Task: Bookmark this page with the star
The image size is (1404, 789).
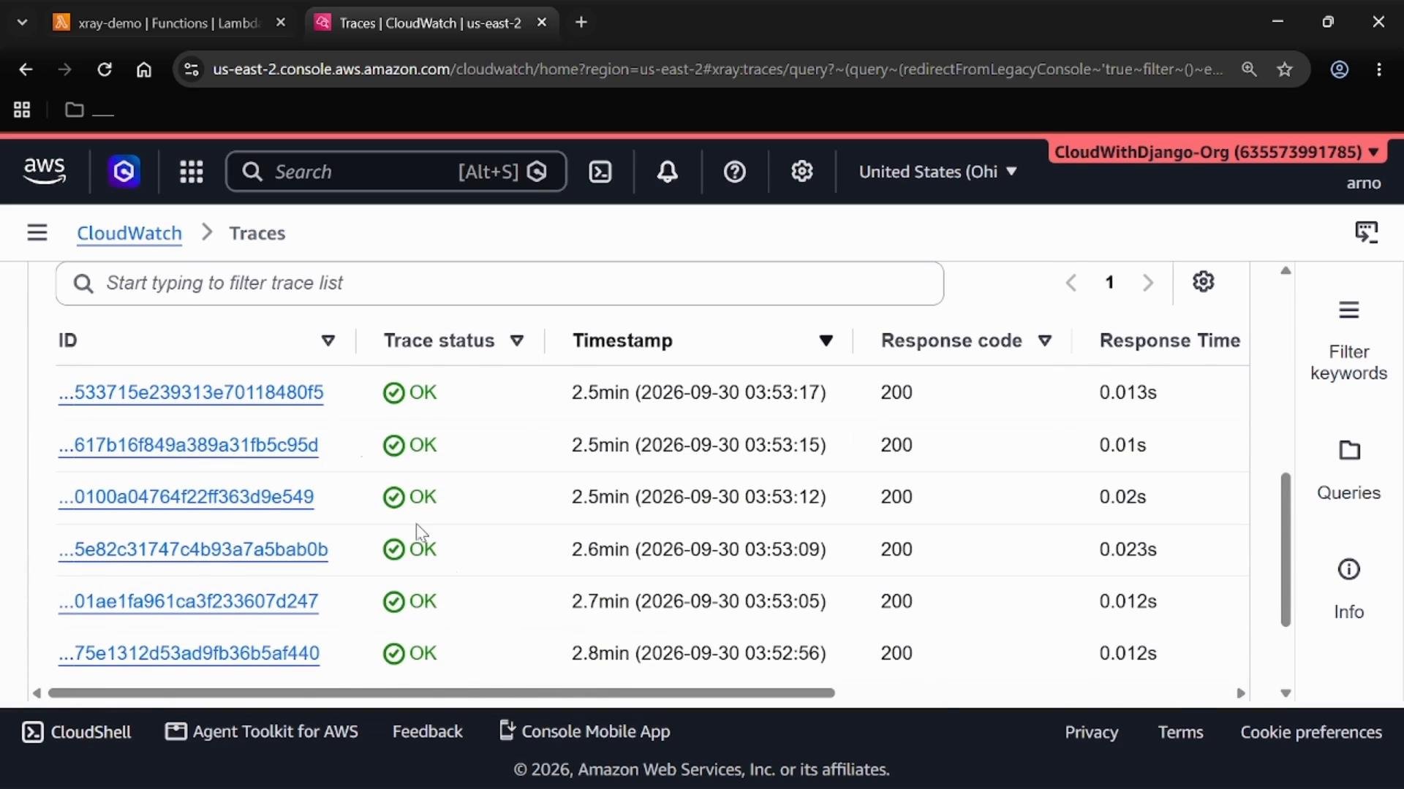Action: (1285, 69)
